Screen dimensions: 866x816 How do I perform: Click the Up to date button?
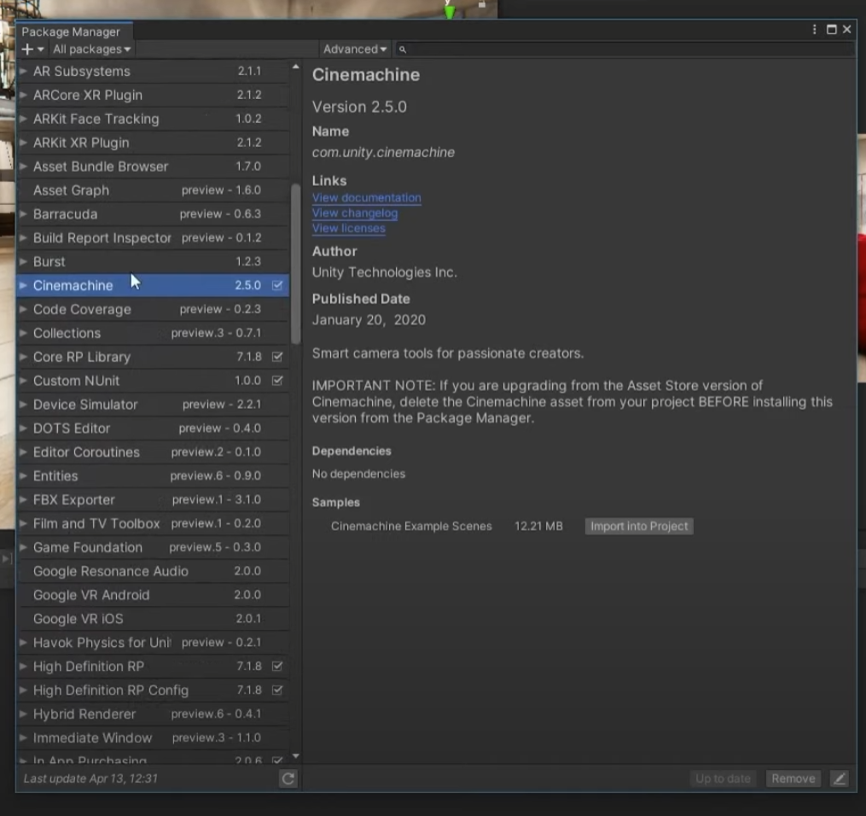click(x=723, y=778)
